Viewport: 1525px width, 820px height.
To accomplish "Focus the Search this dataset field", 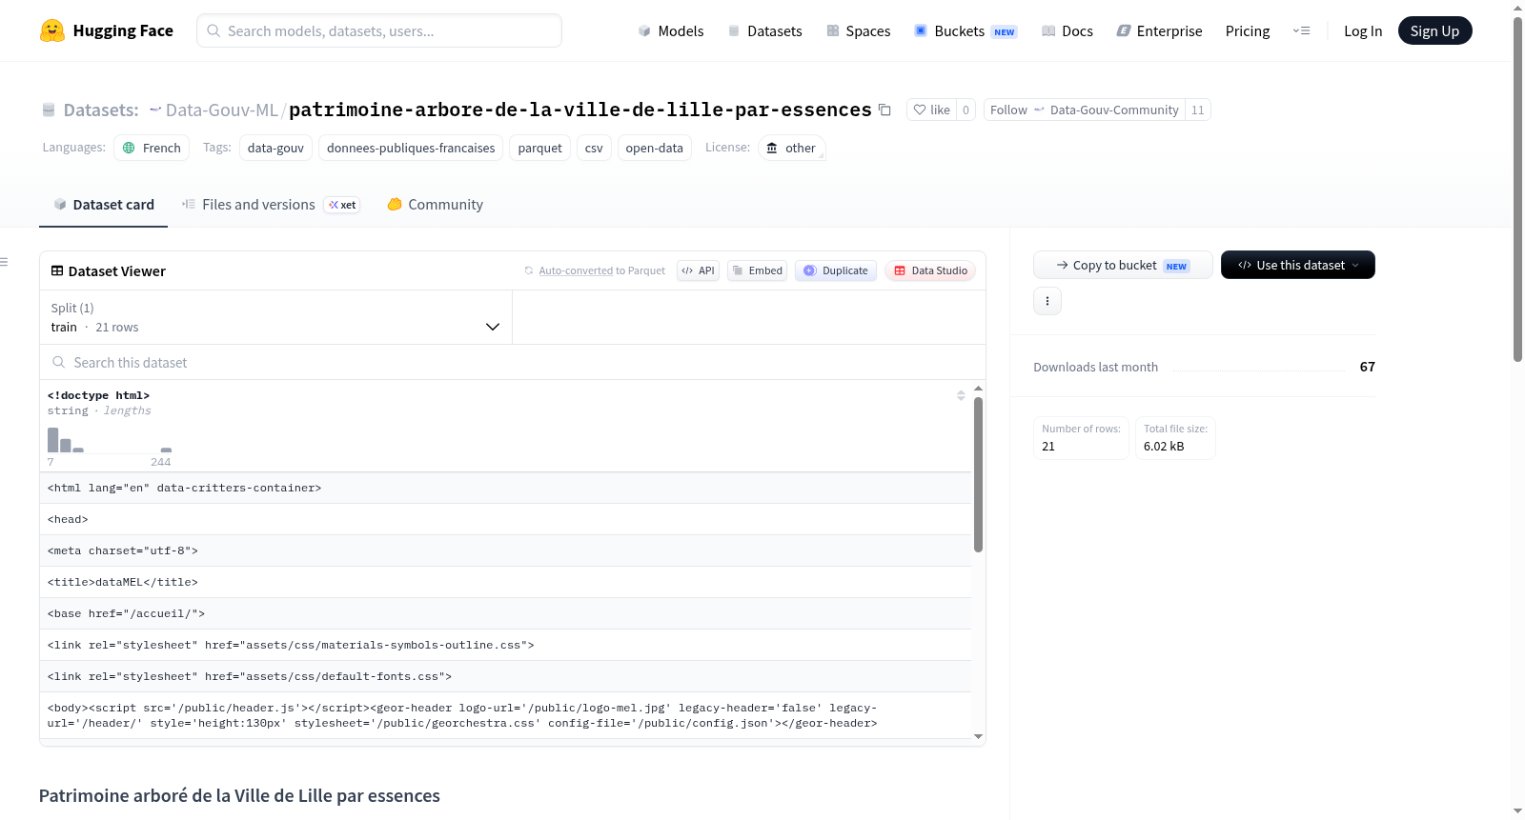I will (513, 362).
